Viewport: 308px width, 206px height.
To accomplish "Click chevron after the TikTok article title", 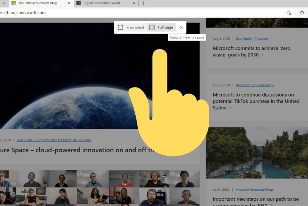I will [230, 108].
